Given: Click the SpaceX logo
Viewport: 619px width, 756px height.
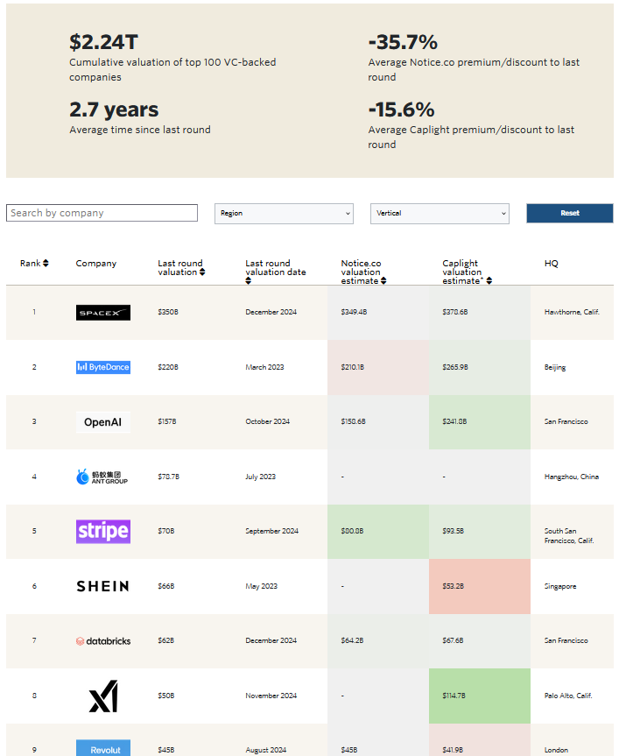Looking at the screenshot, I should [x=103, y=313].
